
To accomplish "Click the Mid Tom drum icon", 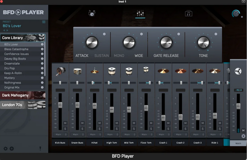I will click(x=129, y=71).
